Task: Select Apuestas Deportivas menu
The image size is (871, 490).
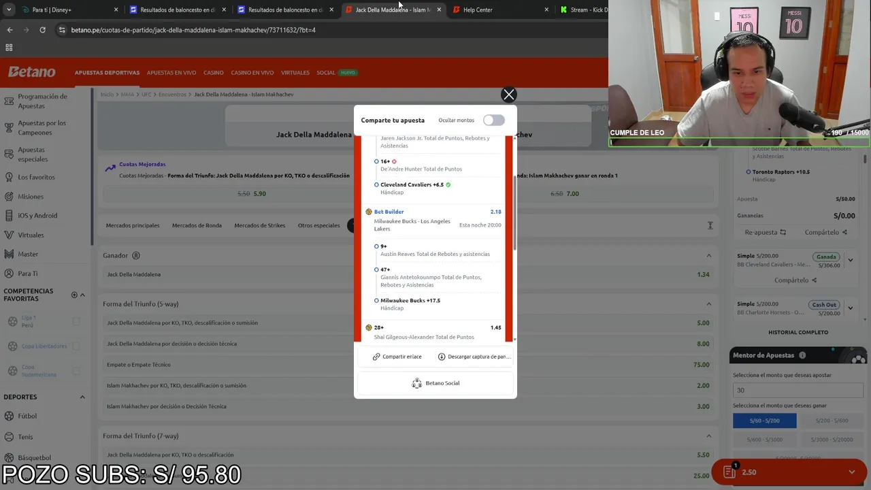Action: click(107, 73)
